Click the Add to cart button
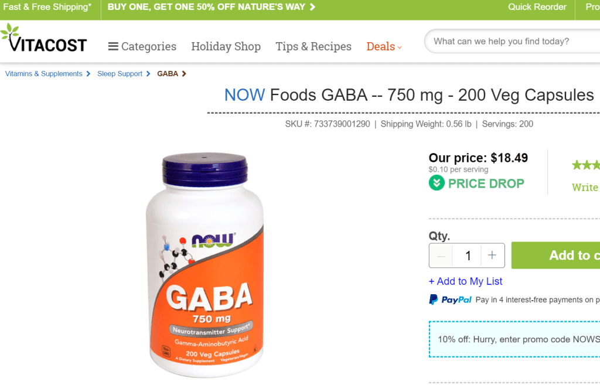The height and width of the screenshot is (388, 600). click(x=555, y=255)
